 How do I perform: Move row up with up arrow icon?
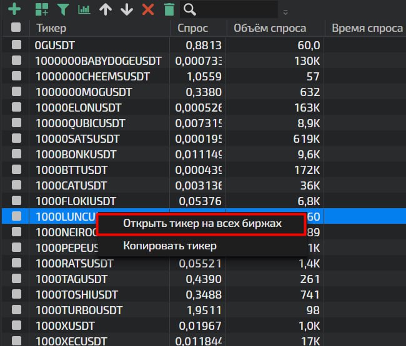(106, 9)
